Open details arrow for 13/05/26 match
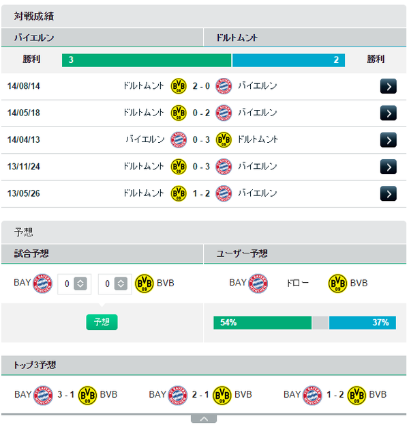Image resolution: width=409 pixels, height=427 pixels. click(389, 194)
